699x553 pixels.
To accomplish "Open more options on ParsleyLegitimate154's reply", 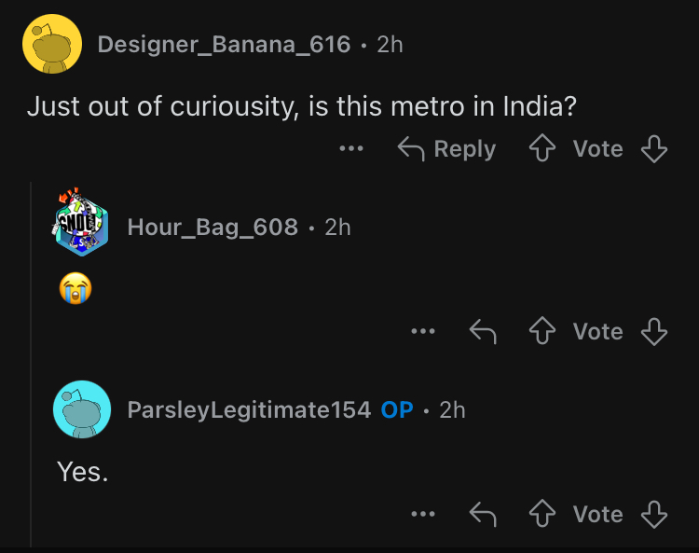I will pos(423,514).
